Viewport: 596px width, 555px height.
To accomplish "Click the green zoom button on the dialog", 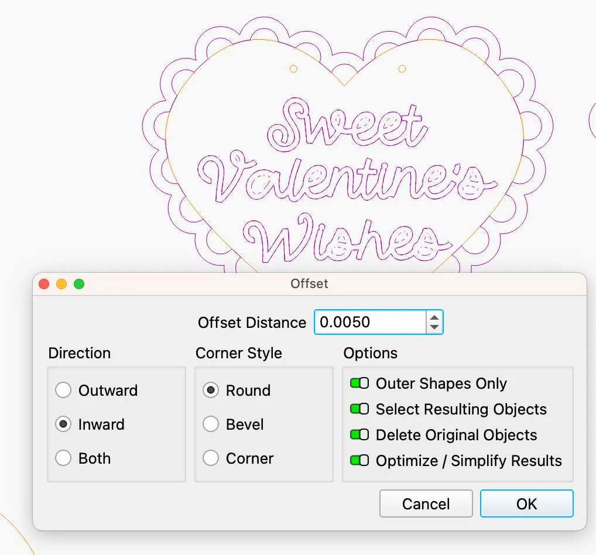I will pyautogui.click(x=79, y=283).
